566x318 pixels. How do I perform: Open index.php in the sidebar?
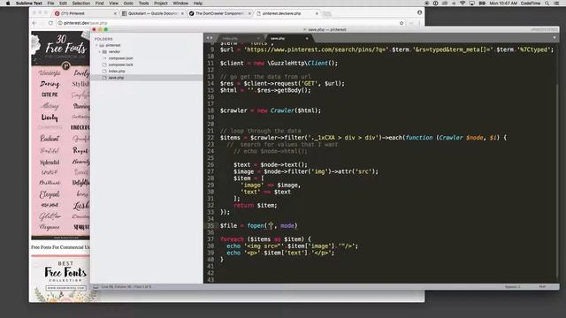pos(117,72)
